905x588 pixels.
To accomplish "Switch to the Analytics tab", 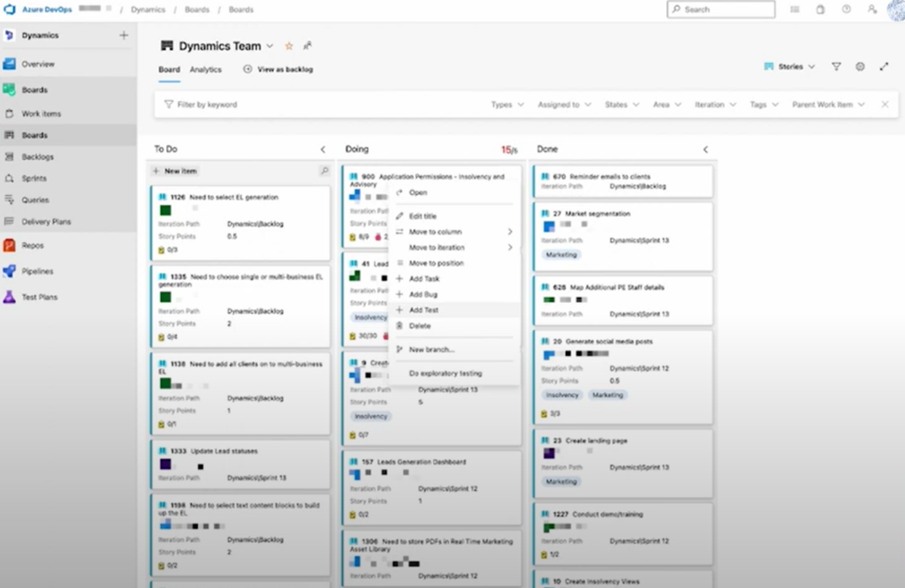I will 205,69.
